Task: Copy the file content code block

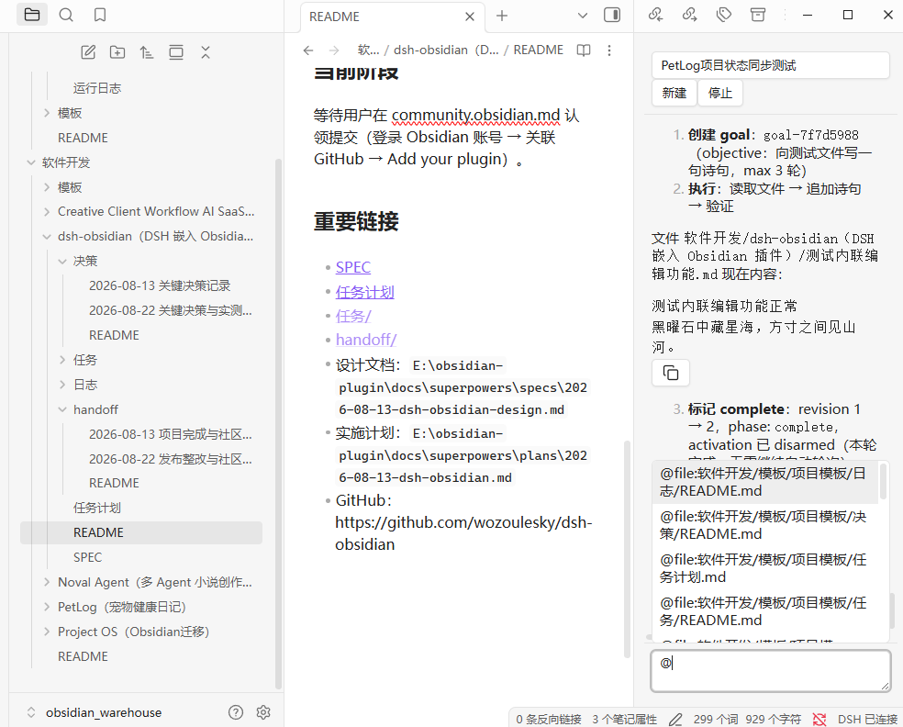Action: [x=671, y=373]
